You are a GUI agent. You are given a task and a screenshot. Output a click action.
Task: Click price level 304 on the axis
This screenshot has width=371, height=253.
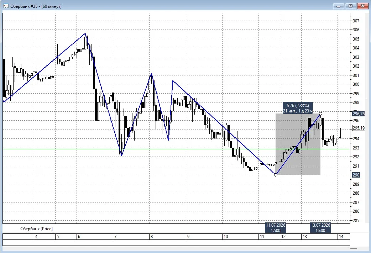point(356,48)
